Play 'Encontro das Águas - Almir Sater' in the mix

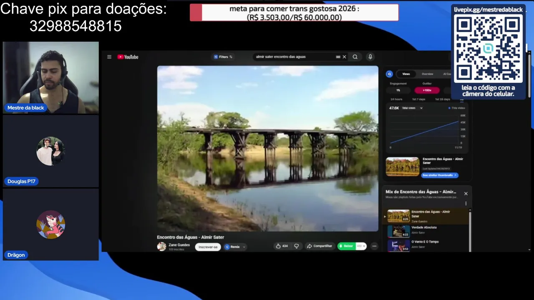point(426,216)
